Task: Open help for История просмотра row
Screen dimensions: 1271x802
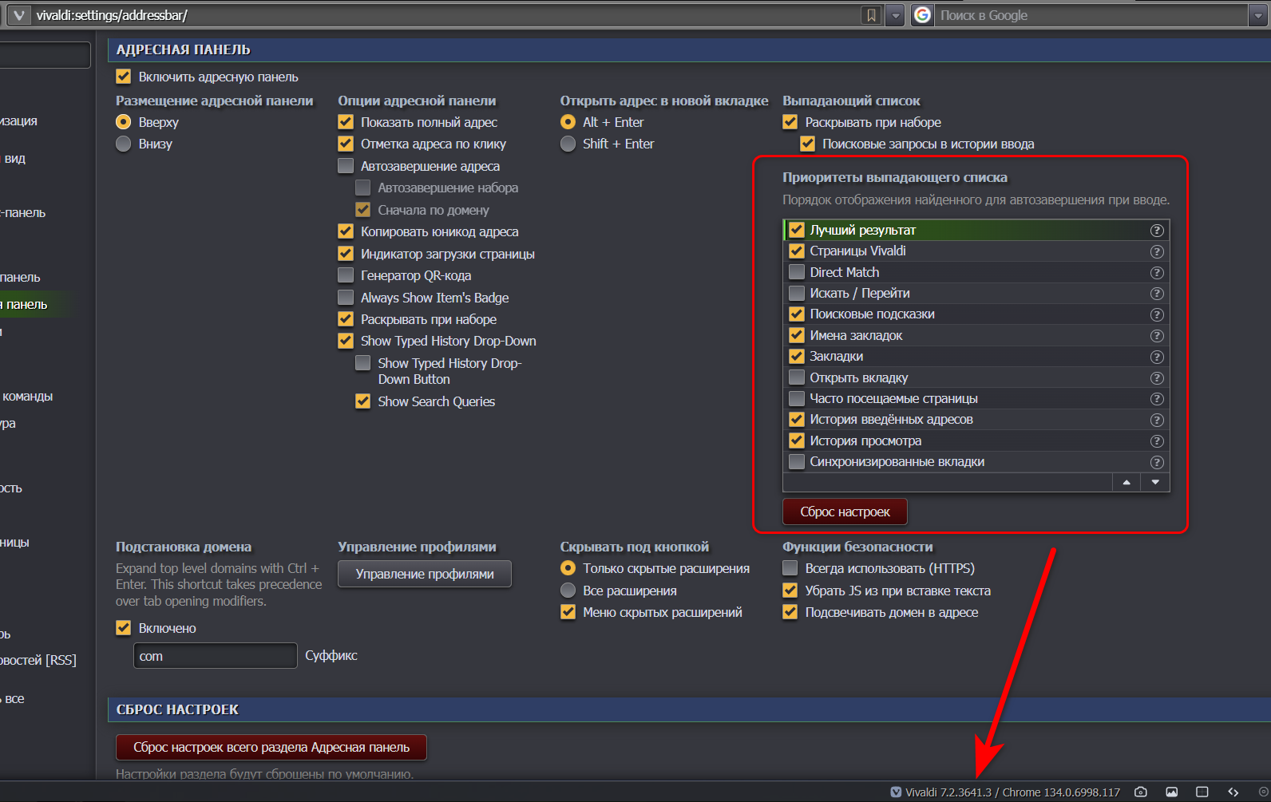Action: (x=1156, y=441)
